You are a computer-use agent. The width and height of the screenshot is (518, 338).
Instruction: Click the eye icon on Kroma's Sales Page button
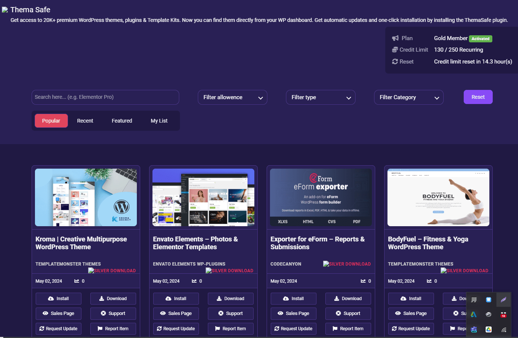point(46,313)
